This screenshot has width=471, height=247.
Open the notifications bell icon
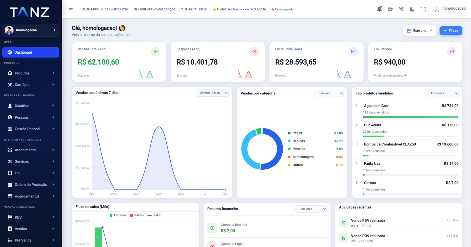click(379, 9)
